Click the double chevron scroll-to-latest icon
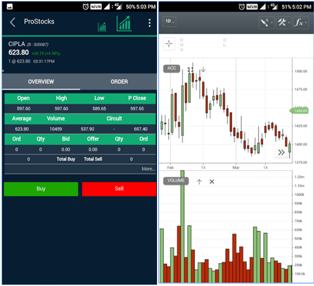This screenshot has width=314, height=286. click(281, 152)
